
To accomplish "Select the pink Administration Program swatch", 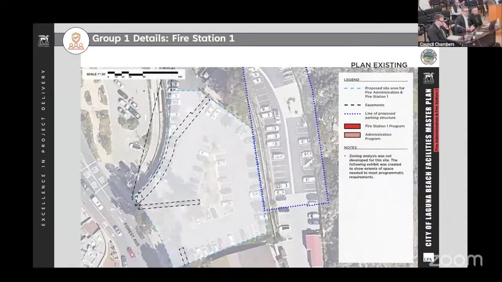I will [x=352, y=135].
